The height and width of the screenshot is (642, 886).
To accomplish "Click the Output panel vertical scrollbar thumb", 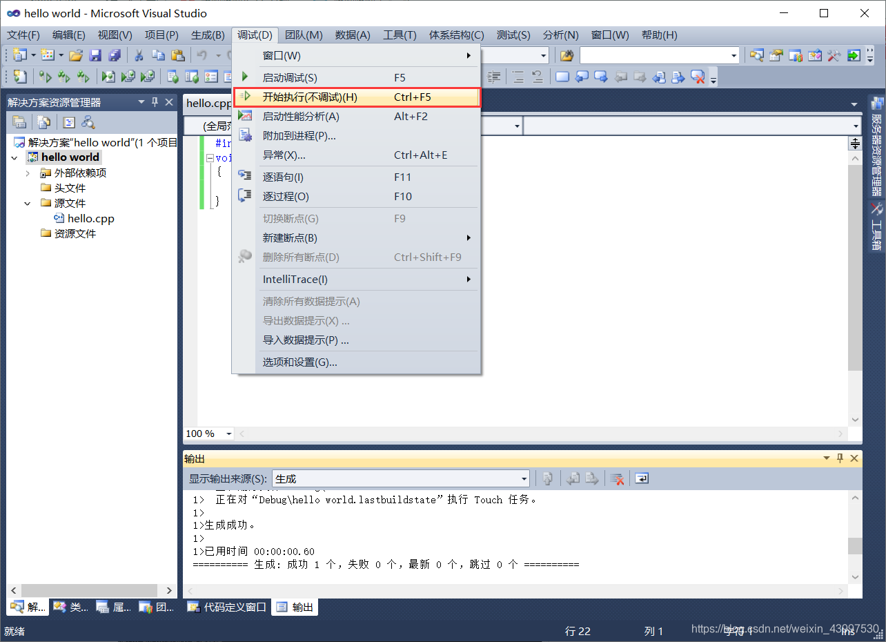I will [855, 546].
